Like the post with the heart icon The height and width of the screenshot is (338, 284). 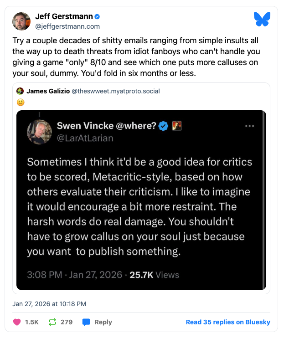(17, 322)
